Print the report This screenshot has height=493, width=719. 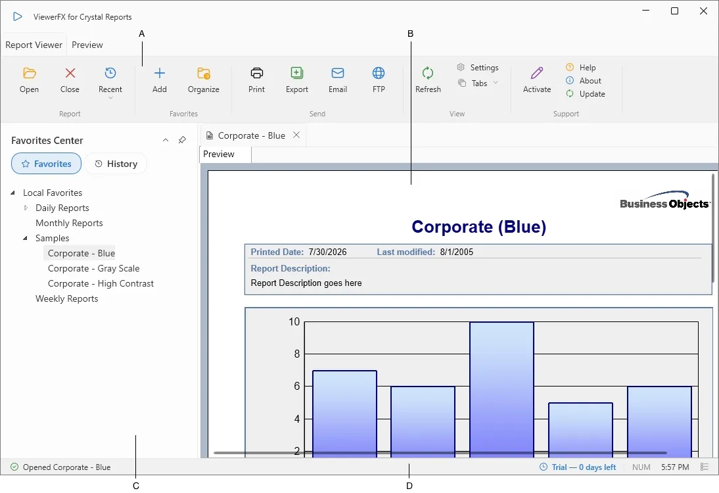(x=257, y=80)
